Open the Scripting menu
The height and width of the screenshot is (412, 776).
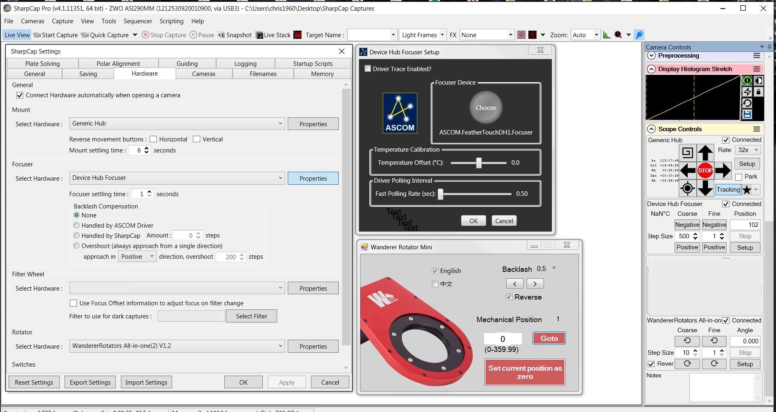[171, 21]
